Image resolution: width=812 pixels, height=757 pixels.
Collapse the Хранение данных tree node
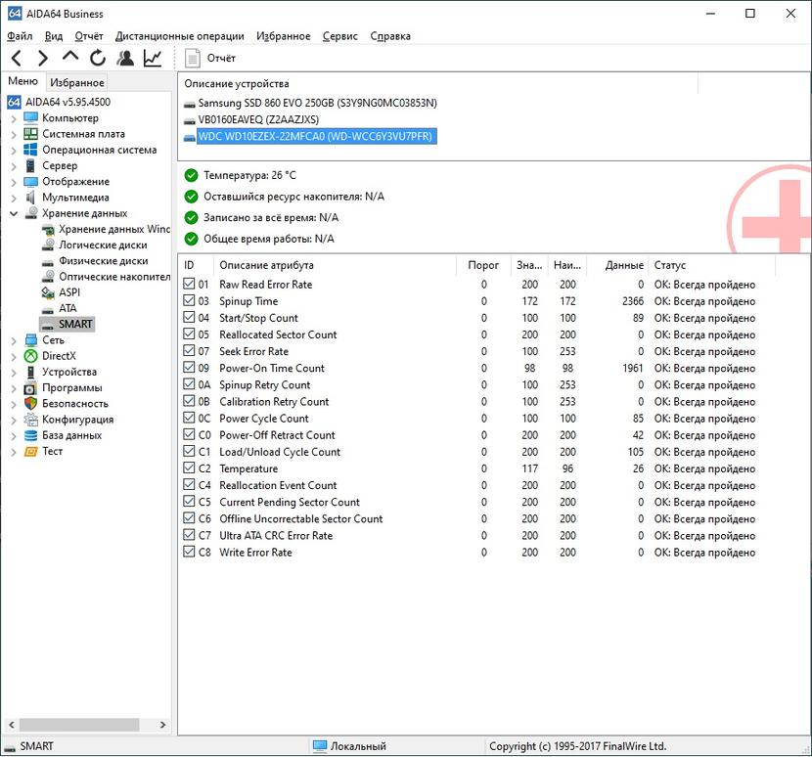[14, 213]
